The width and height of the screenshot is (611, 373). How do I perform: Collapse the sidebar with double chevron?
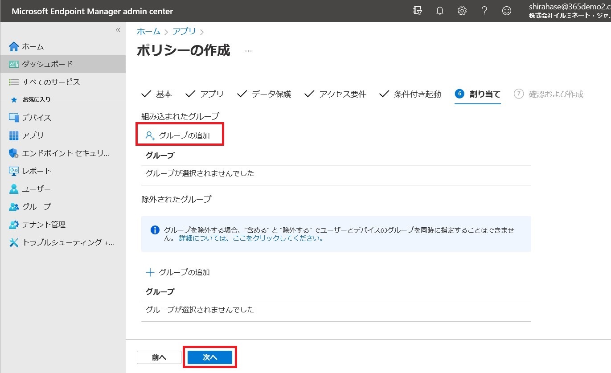point(118,30)
